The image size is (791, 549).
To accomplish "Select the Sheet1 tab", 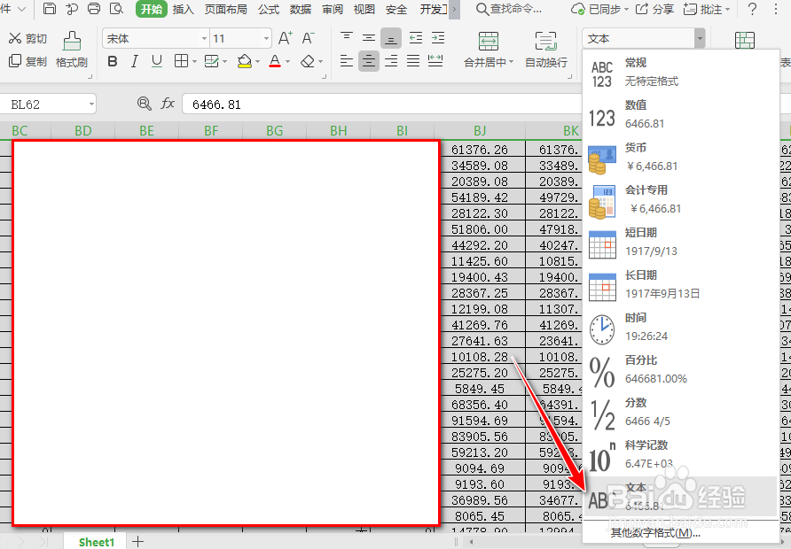I will pos(95,542).
